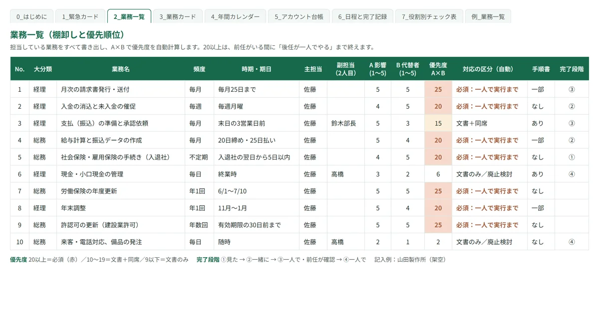Image resolution: width=599 pixels, height=319 pixels.
Task: Click the 6/1～7/10 period cell
Action: 257,191
